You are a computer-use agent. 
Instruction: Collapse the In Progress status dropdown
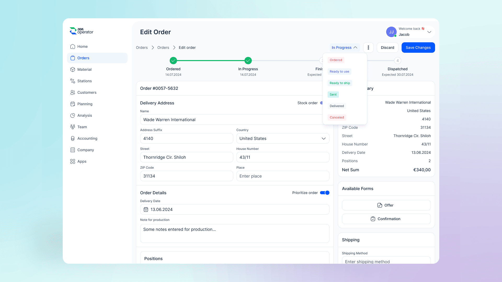tap(344, 48)
